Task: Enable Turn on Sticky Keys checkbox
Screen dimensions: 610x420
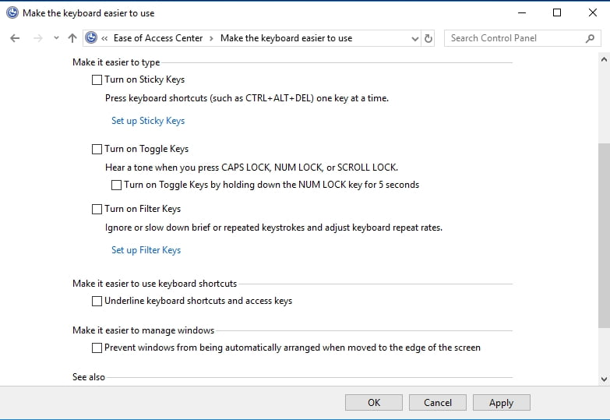Action: tap(97, 79)
